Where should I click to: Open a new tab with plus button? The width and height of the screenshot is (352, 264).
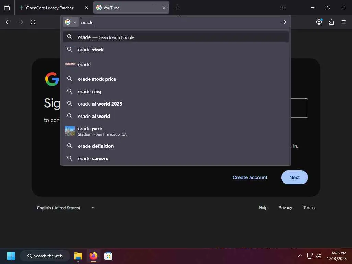point(177,8)
